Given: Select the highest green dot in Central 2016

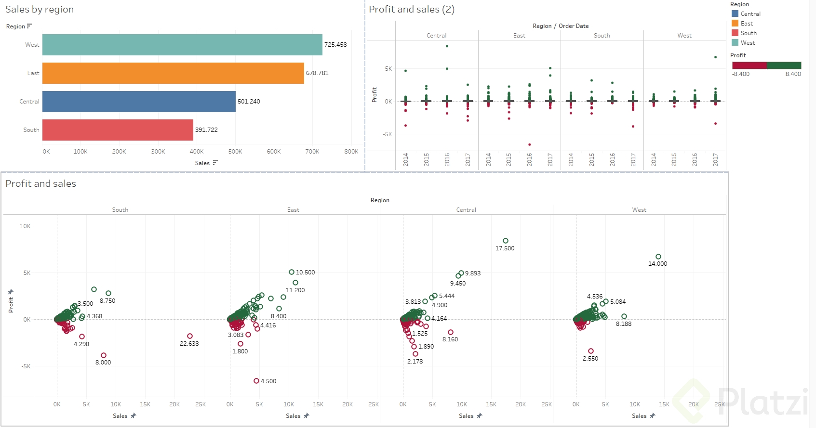Looking at the screenshot, I should coord(447,46).
